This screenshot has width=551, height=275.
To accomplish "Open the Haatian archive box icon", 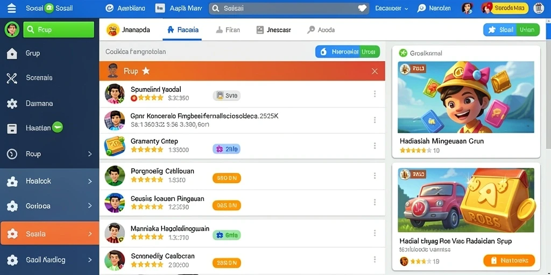I will tap(12, 128).
